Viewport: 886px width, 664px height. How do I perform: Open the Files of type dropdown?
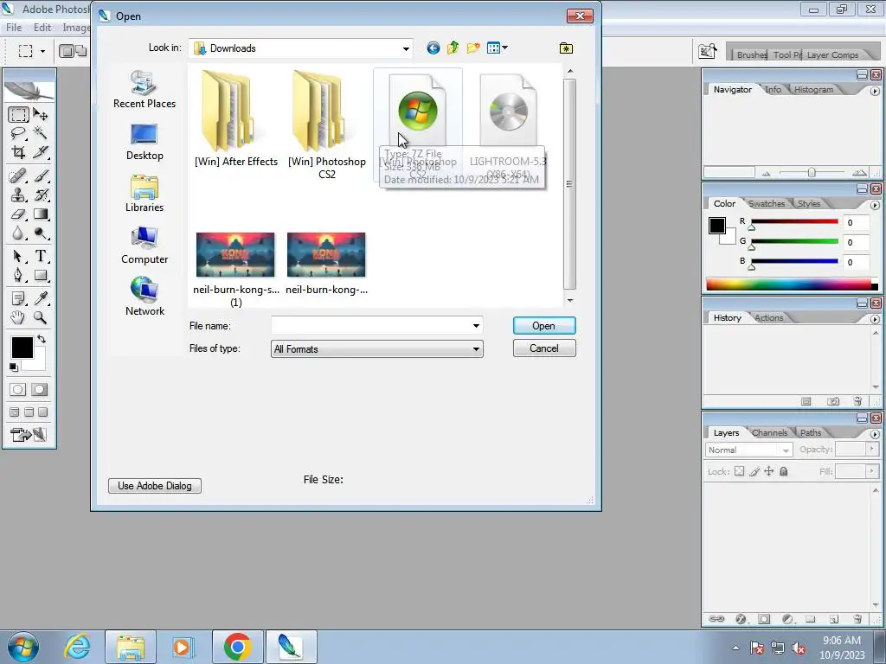point(477,349)
